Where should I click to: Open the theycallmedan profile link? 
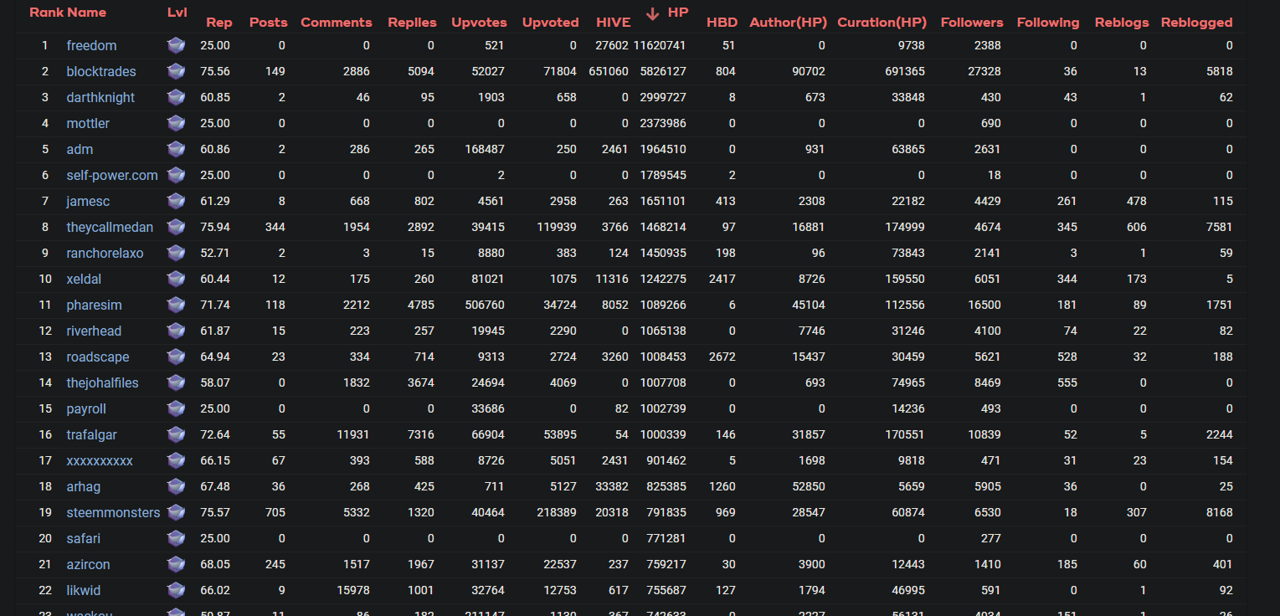click(110, 227)
